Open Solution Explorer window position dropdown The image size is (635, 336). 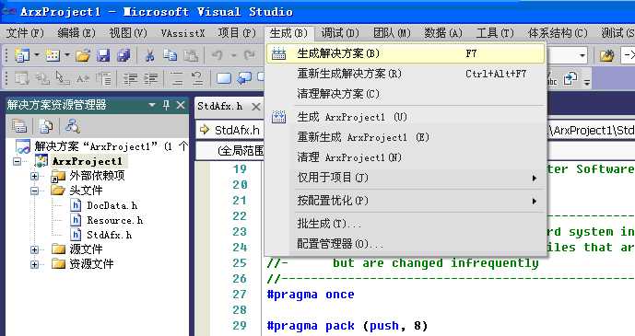(152, 105)
